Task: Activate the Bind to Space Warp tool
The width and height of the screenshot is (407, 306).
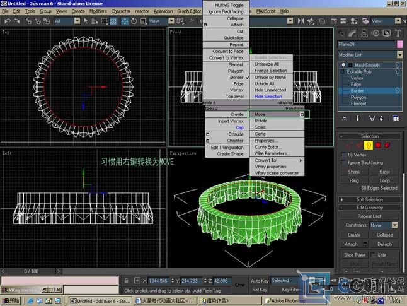Action: [47, 21]
